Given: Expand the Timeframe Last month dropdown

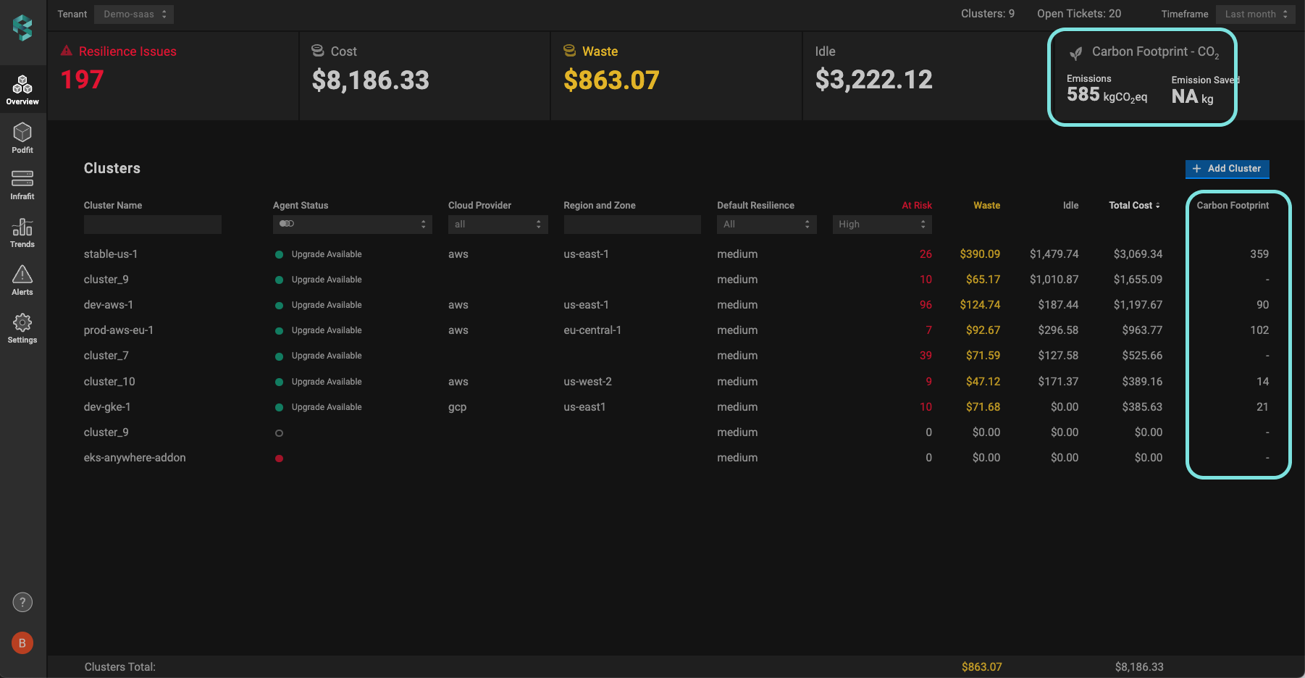Looking at the screenshot, I should pos(1255,14).
